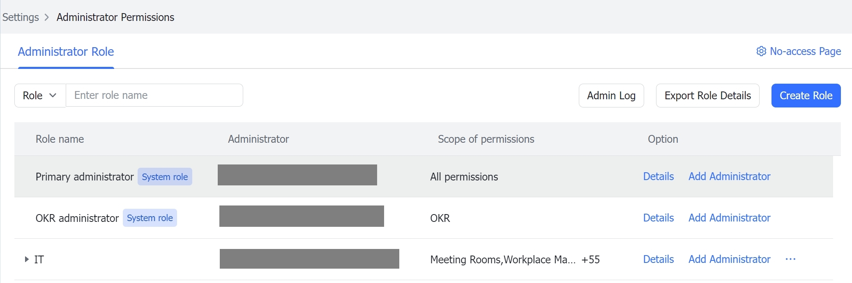This screenshot has width=852, height=283.
Task: Click the Administrator column header
Action: click(258, 139)
